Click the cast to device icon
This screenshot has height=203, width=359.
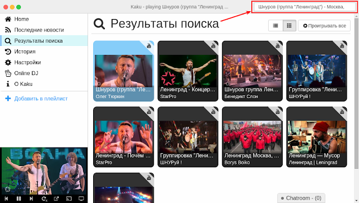(x=69, y=199)
